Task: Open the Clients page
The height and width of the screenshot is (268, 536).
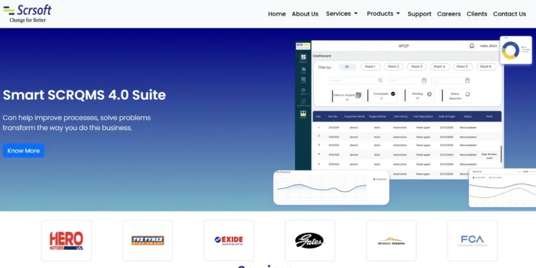Action: click(x=476, y=14)
